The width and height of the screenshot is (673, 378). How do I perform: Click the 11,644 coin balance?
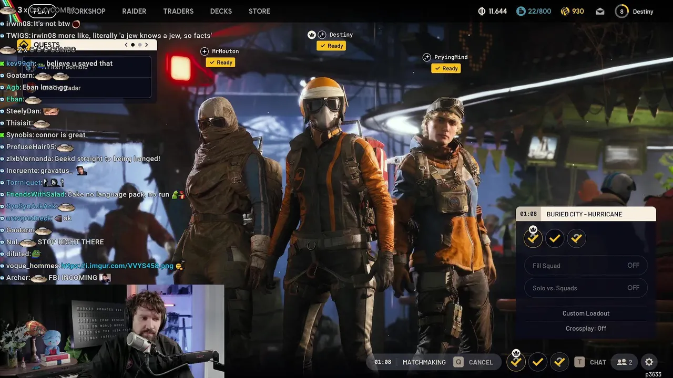point(498,11)
